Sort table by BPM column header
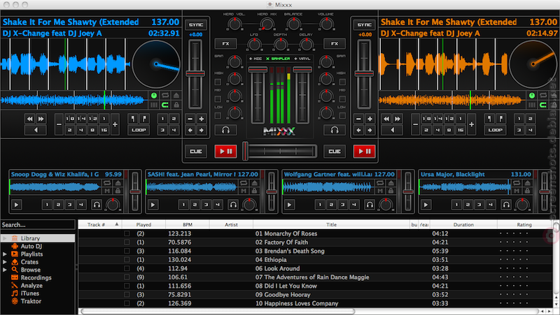 [x=188, y=224]
